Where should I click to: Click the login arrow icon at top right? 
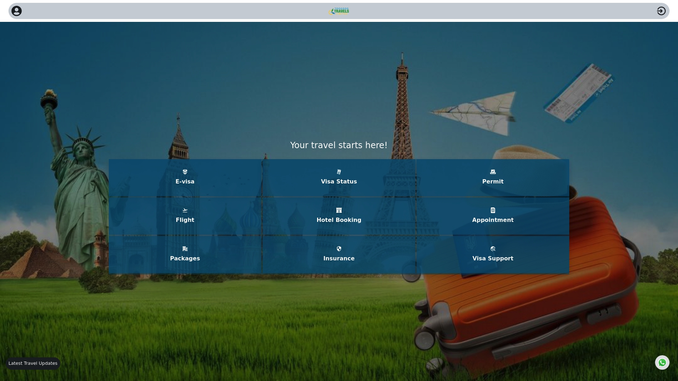click(661, 11)
